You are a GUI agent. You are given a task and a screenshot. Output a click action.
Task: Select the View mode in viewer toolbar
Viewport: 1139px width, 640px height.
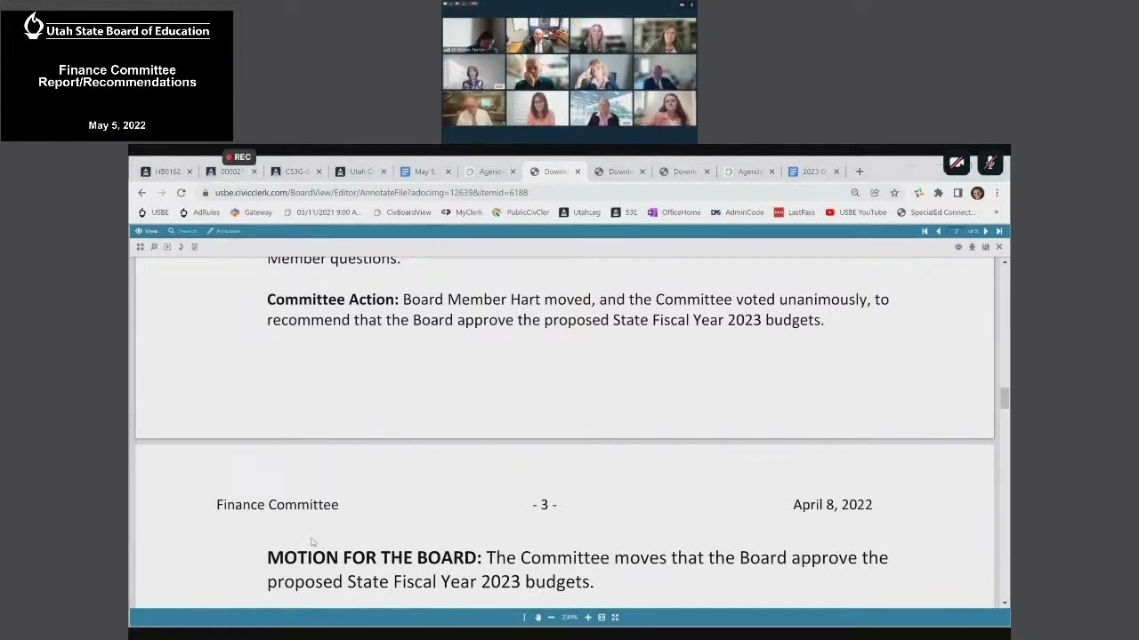coord(146,231)
